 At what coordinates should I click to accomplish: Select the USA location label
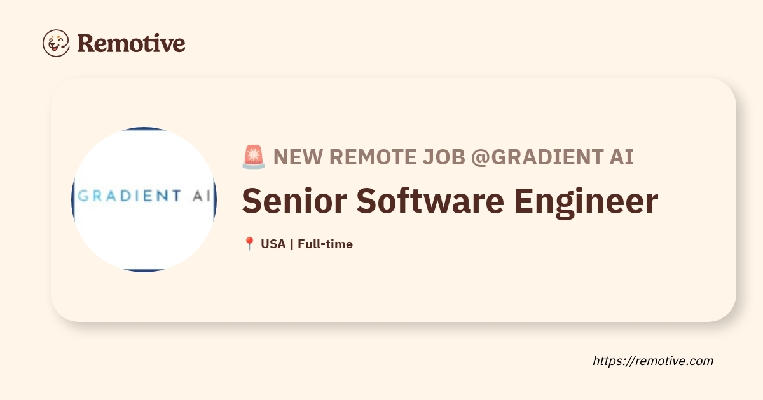[273, 244]
